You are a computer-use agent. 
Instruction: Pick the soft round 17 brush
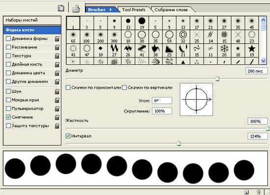(197, 23)
